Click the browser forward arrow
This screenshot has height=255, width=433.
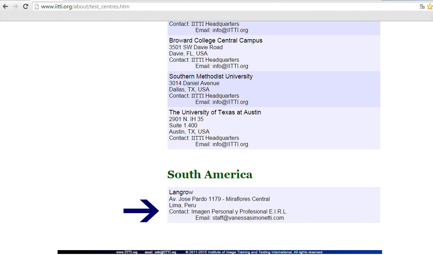pos(15,6)
